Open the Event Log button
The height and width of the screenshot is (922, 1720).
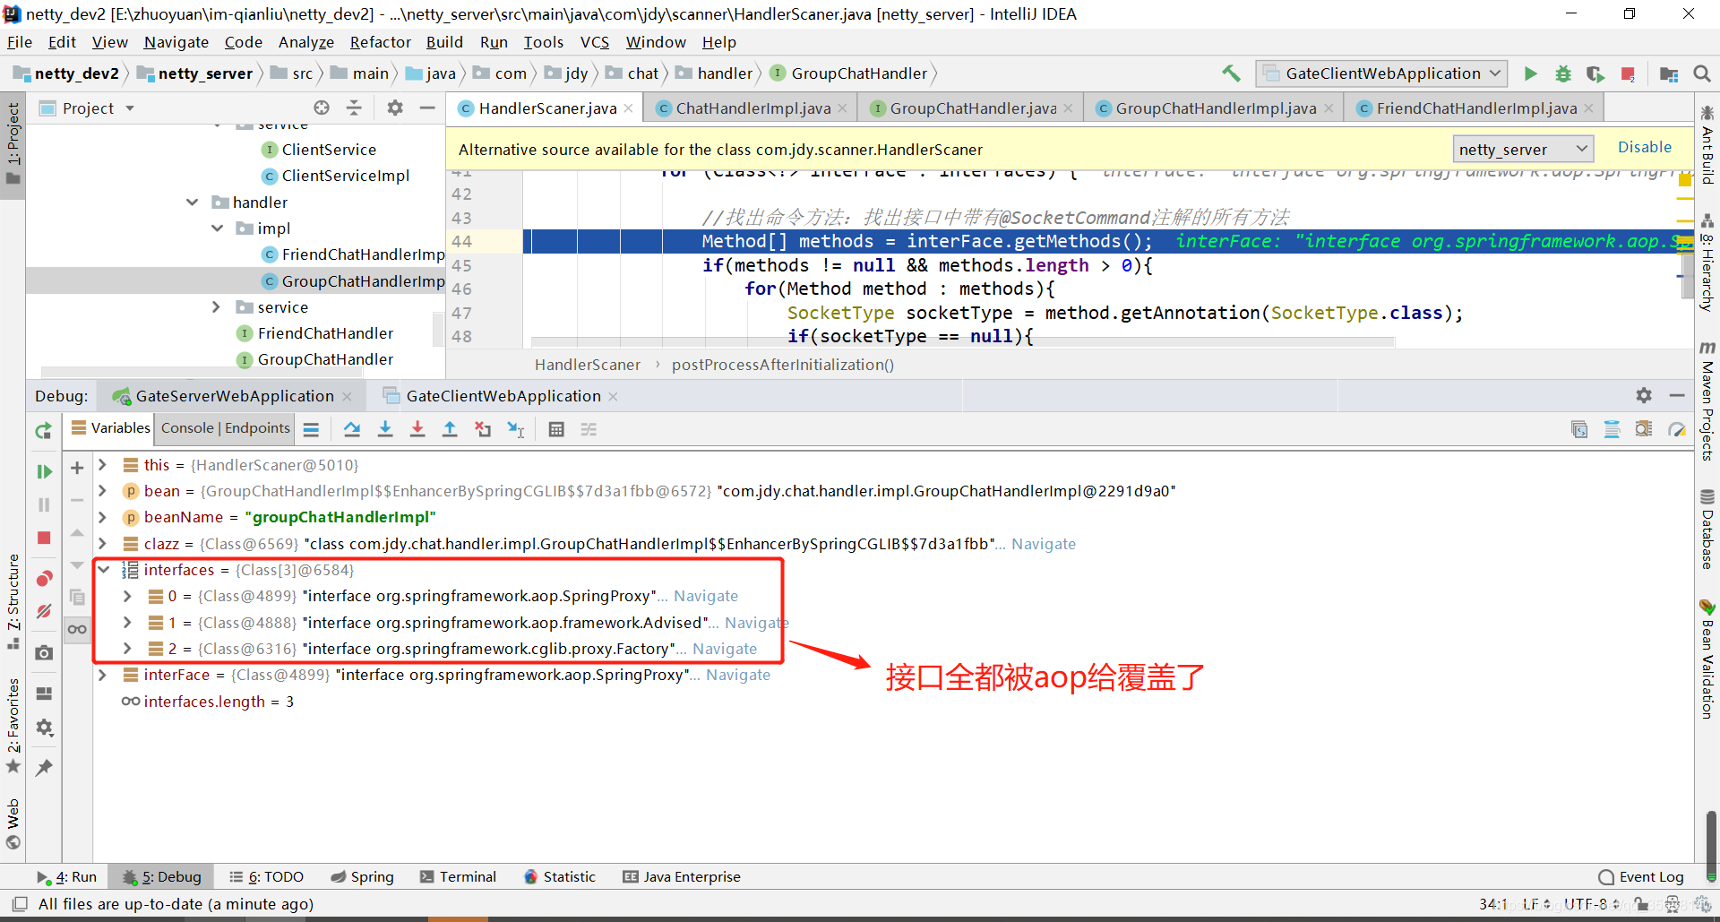click(1641, 877)
